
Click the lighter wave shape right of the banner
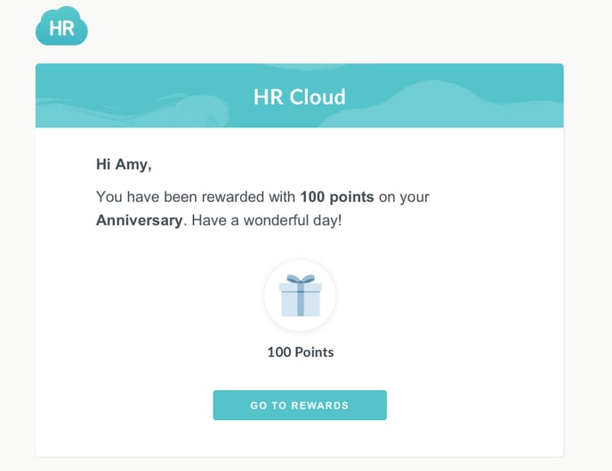[x=441, y=103]
